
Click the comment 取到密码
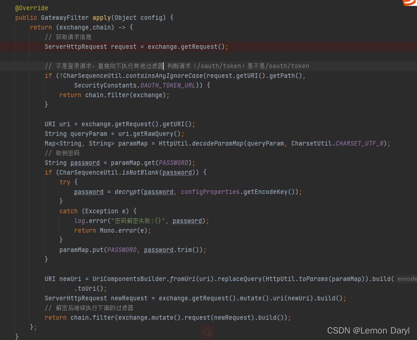pos(62,153)
